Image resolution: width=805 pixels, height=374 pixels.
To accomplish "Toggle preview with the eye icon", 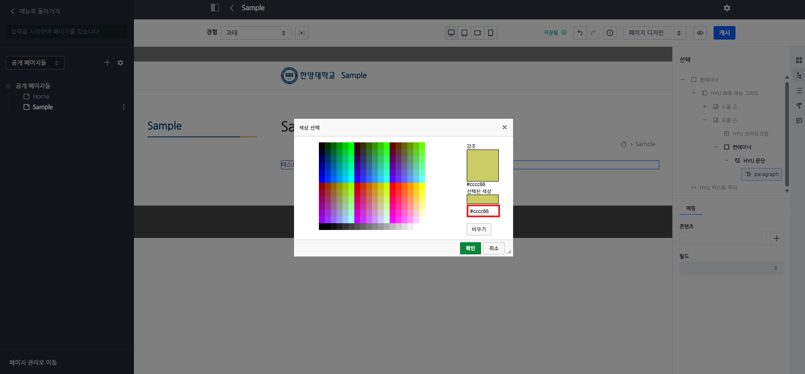I will [700, 33].
